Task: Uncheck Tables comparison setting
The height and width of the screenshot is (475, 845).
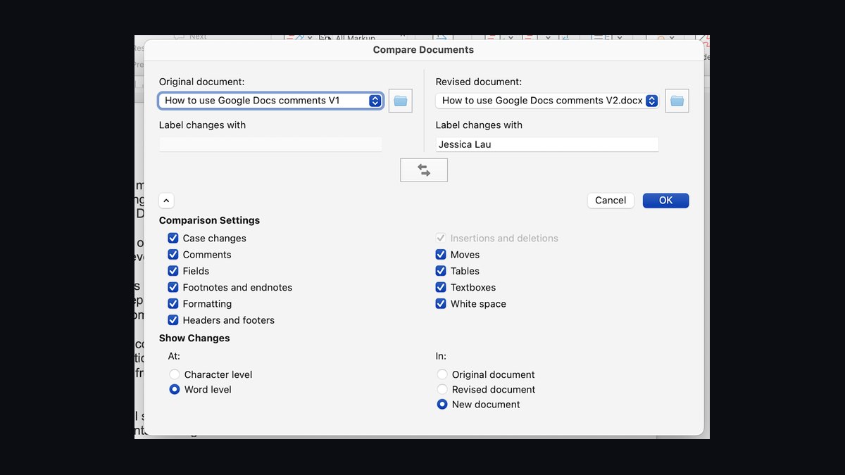Action: tap(441, 271)
